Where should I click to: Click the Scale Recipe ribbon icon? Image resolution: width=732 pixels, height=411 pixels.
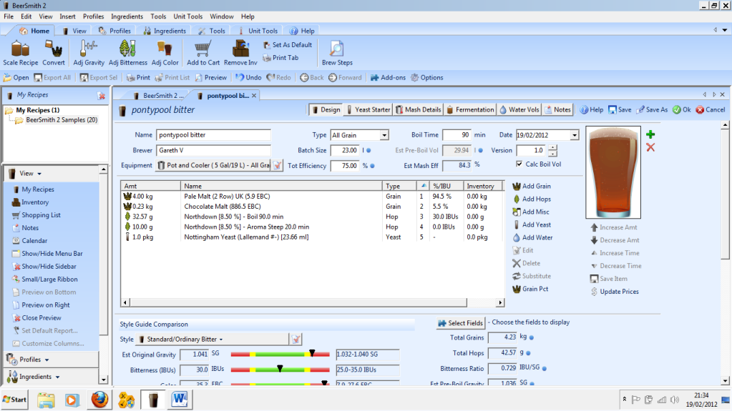(x=21, y=53)
